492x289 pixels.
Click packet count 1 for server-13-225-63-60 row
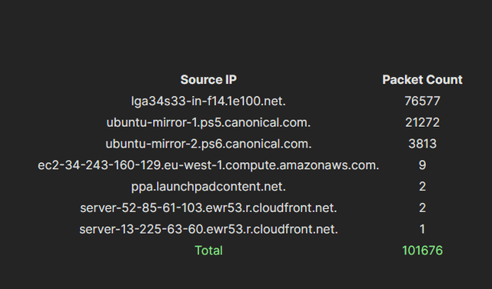[422, 229]
